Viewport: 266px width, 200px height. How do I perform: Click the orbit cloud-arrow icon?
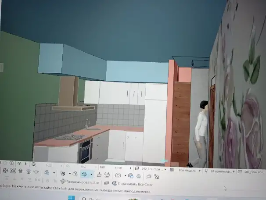click(19, 164)
